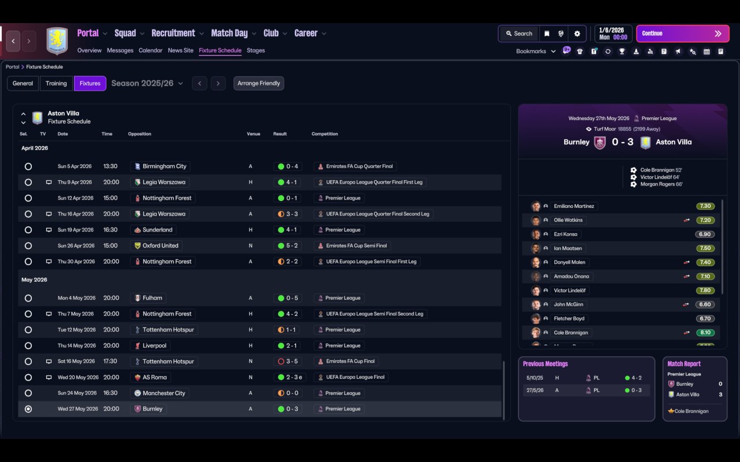Image resolution: width=740 pixels, height=462 pixels.
Task: Open Cole Brannigan's 8.10 rating
Action: [705, 333]
